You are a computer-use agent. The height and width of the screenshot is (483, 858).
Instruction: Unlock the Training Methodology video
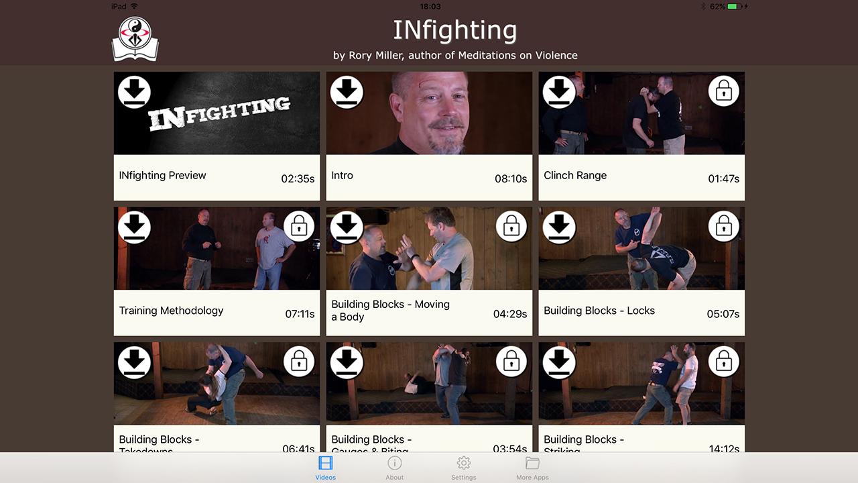[x=299, y=227]
